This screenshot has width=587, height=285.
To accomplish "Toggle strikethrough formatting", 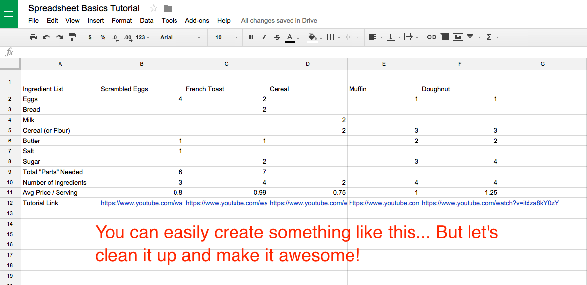I will pos(277,37).
